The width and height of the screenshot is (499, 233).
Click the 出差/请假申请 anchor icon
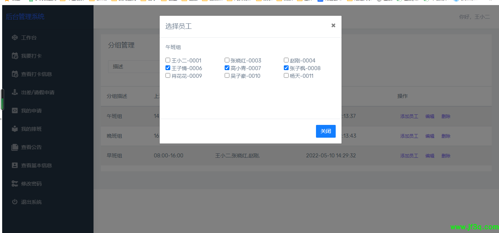click(15, 92)
